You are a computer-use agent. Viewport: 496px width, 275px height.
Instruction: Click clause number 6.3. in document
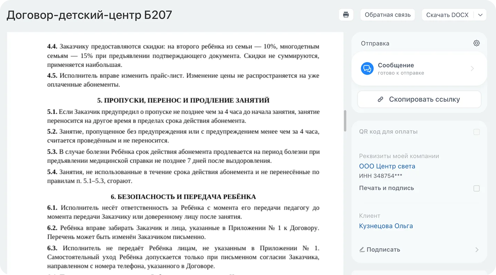52,248
